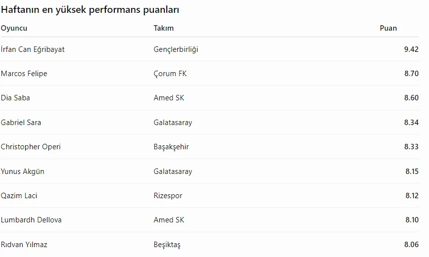
Task: Click the Takım column header
Action: tap(164, 28)
